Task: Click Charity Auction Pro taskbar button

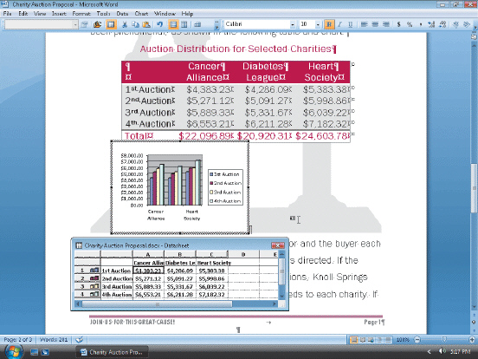Action: coord(112,352)
